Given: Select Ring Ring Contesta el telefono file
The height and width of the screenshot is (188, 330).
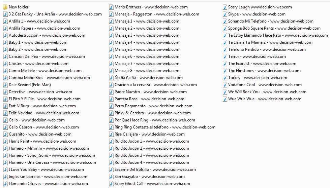Looking at the screenshot, I should 165,127.
